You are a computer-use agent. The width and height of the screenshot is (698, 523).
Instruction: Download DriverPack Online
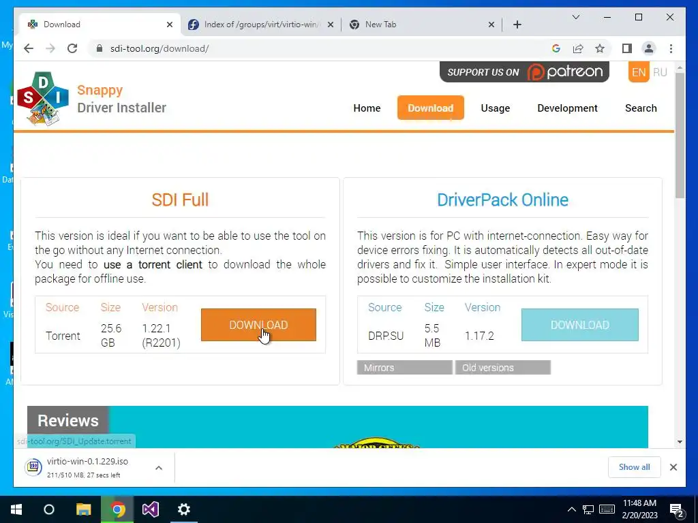click(579, 325)
